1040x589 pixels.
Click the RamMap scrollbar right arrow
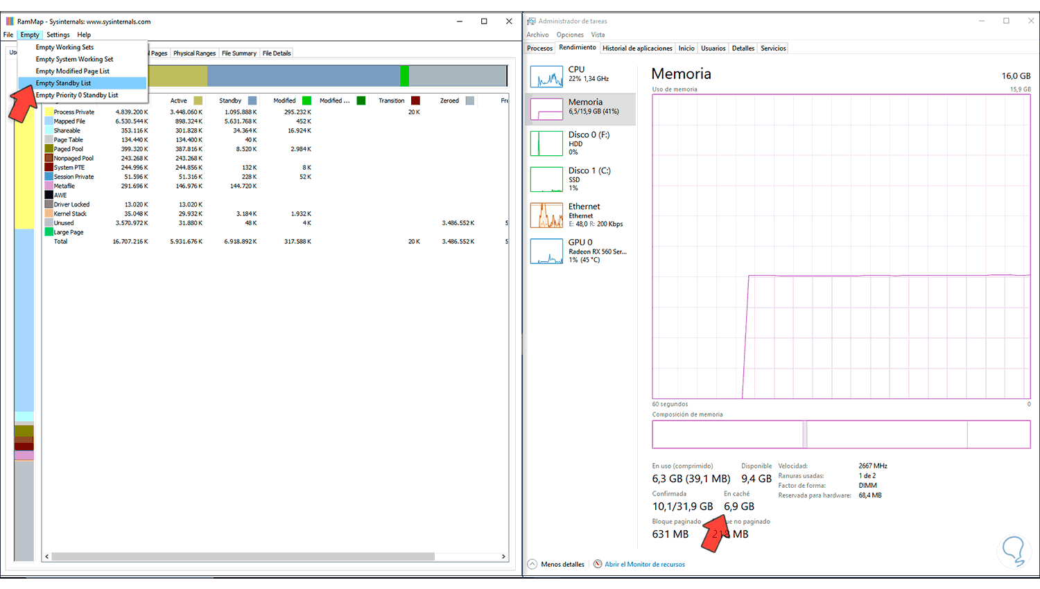503,556
